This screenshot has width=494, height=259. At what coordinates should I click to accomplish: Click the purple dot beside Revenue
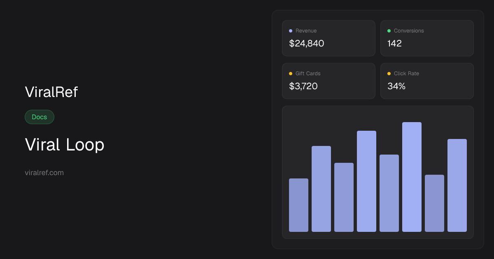click(x=291, y=31)
